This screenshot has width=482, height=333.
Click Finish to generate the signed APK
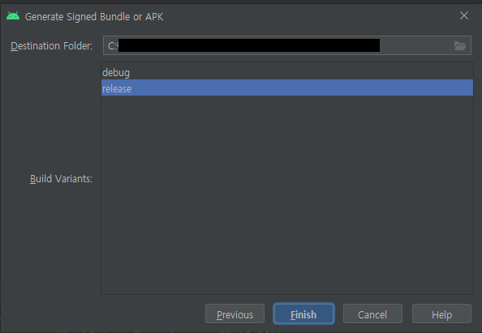[303, 314]
